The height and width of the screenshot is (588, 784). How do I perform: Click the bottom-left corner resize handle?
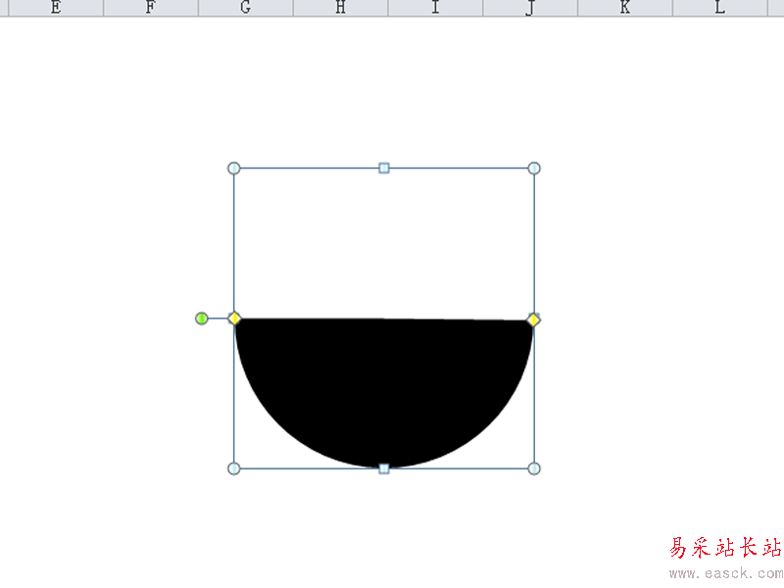pos(234,468)
